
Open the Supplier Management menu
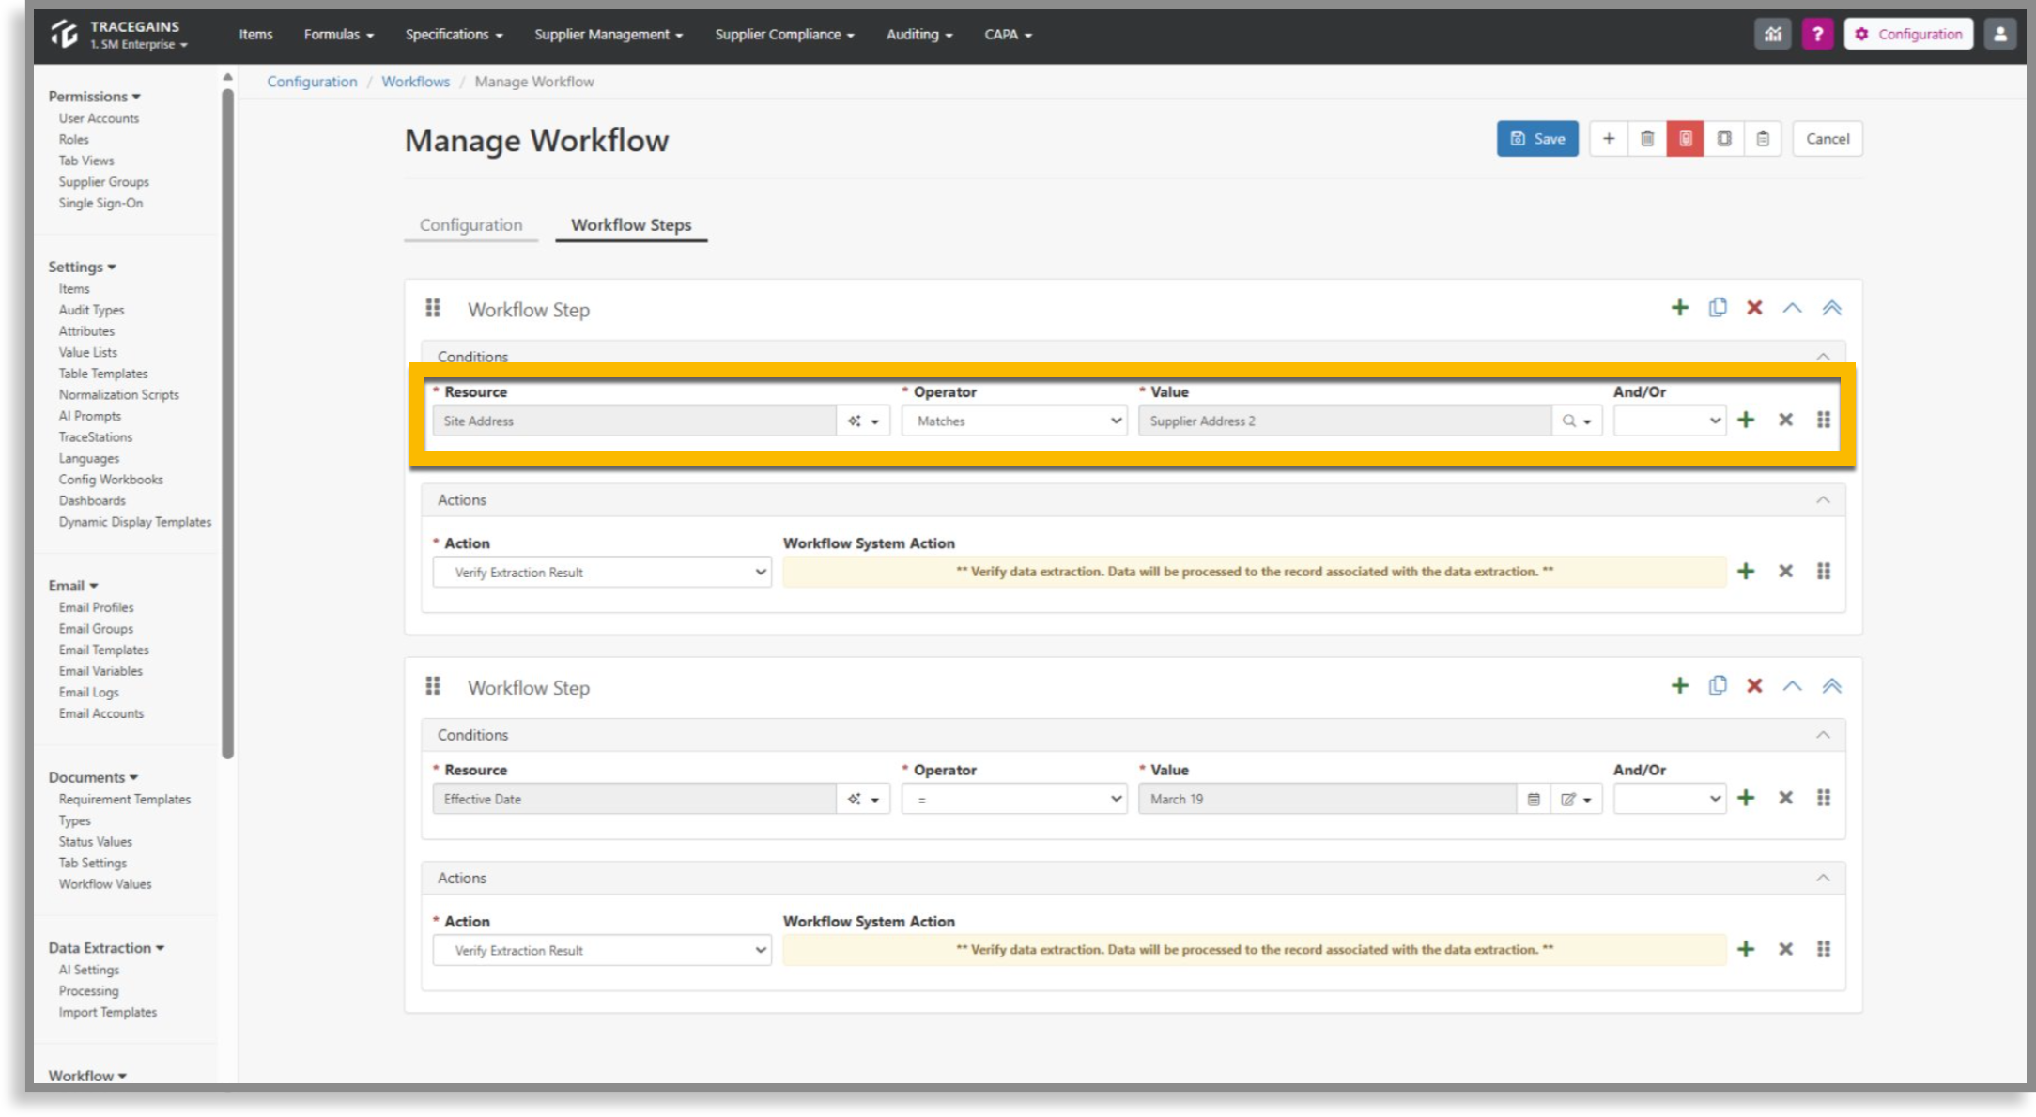609,34
